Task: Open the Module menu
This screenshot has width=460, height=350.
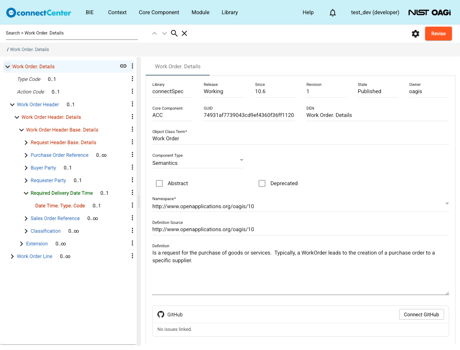Action: click(x=200, y=12)
